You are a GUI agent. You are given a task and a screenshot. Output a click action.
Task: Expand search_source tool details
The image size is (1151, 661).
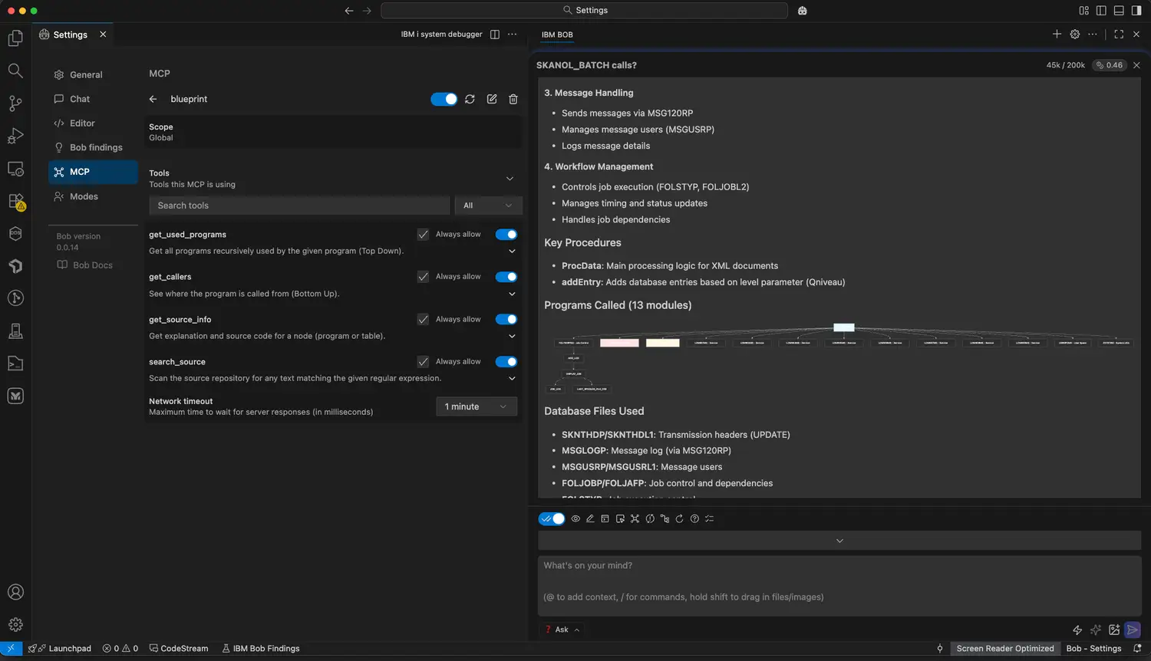[512, 378]
